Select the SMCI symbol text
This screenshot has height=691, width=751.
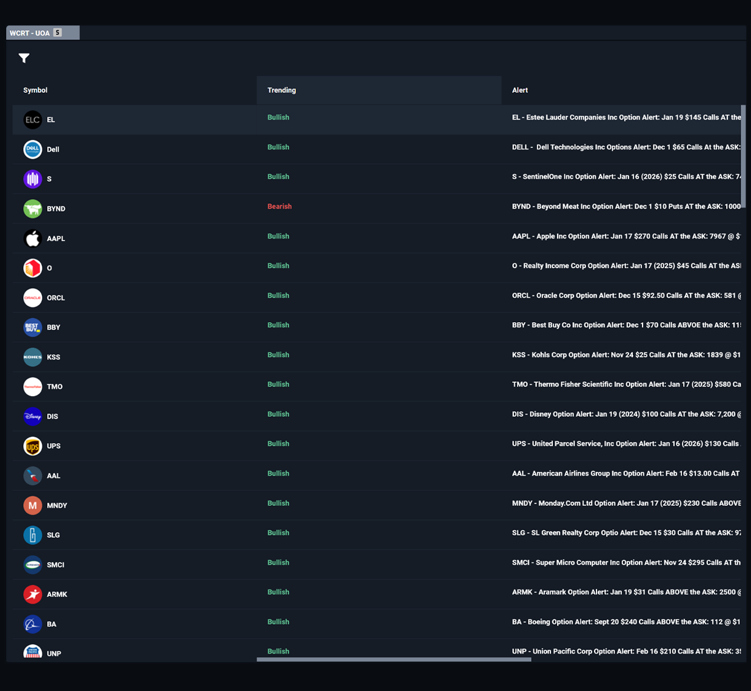click(x=56, y=565)
